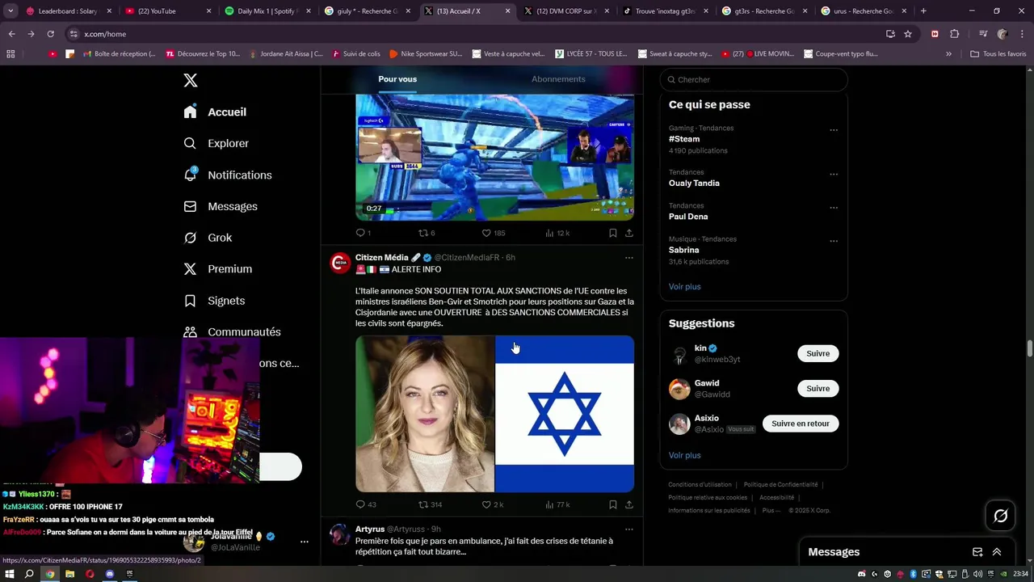
Task: Follow Gawid account
Action: 818,388
